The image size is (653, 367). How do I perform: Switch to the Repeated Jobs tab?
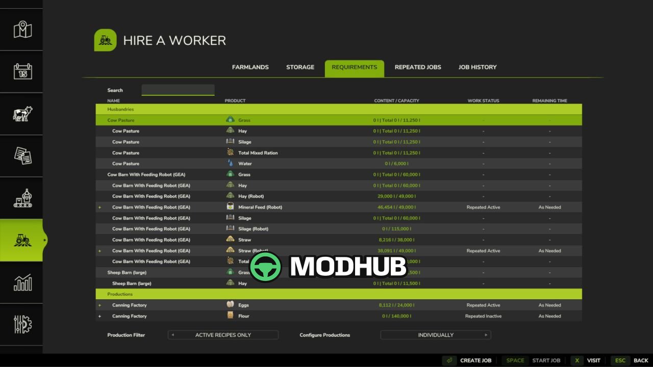coord(418,67)
